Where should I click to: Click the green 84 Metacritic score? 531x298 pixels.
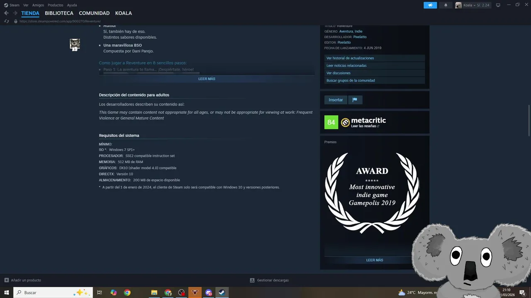pyautogui.click(x=331, y=122)
